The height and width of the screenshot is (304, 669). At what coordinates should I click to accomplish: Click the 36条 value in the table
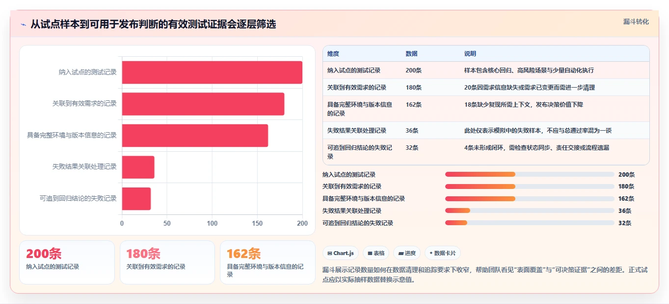click(412, 131)
